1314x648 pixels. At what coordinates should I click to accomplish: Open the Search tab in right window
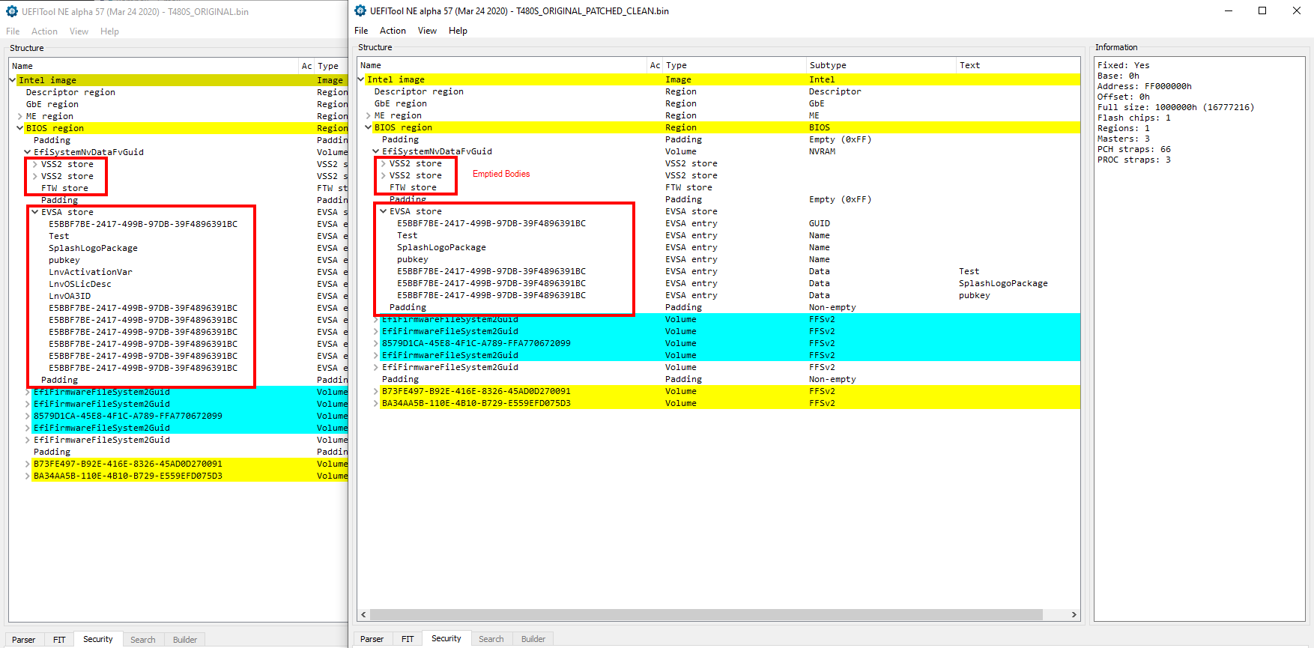[x=491, y=639]
